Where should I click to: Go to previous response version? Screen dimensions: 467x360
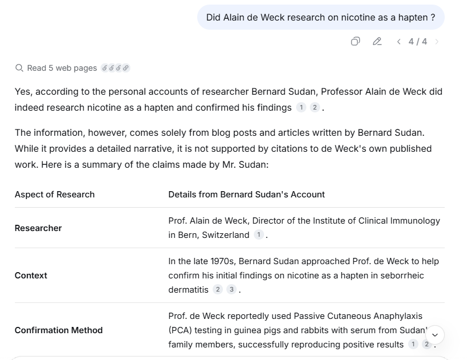pyautogui.click(x=398, y=42)
